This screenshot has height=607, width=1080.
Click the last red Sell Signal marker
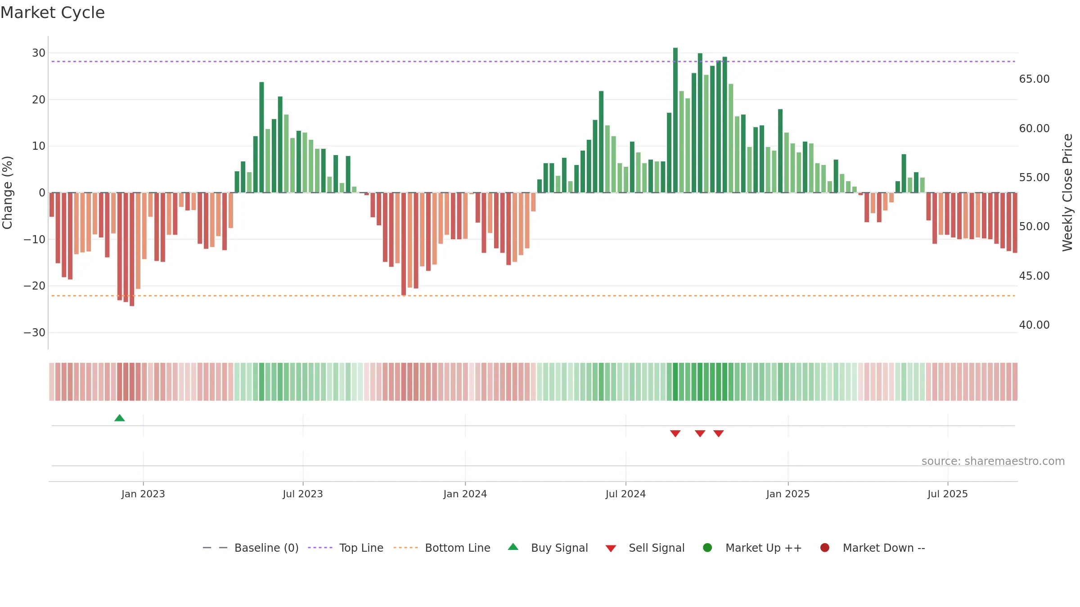click(719, 433)
